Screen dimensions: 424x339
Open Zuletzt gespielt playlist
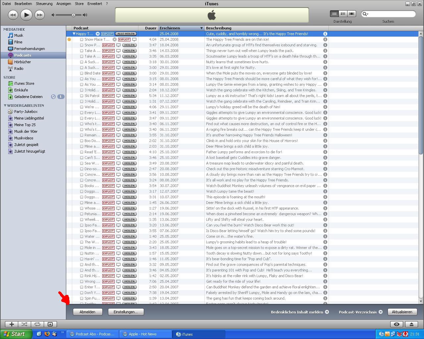pos(26,145)
